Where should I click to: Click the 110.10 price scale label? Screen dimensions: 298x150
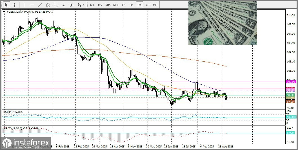[x=291, y=15]
